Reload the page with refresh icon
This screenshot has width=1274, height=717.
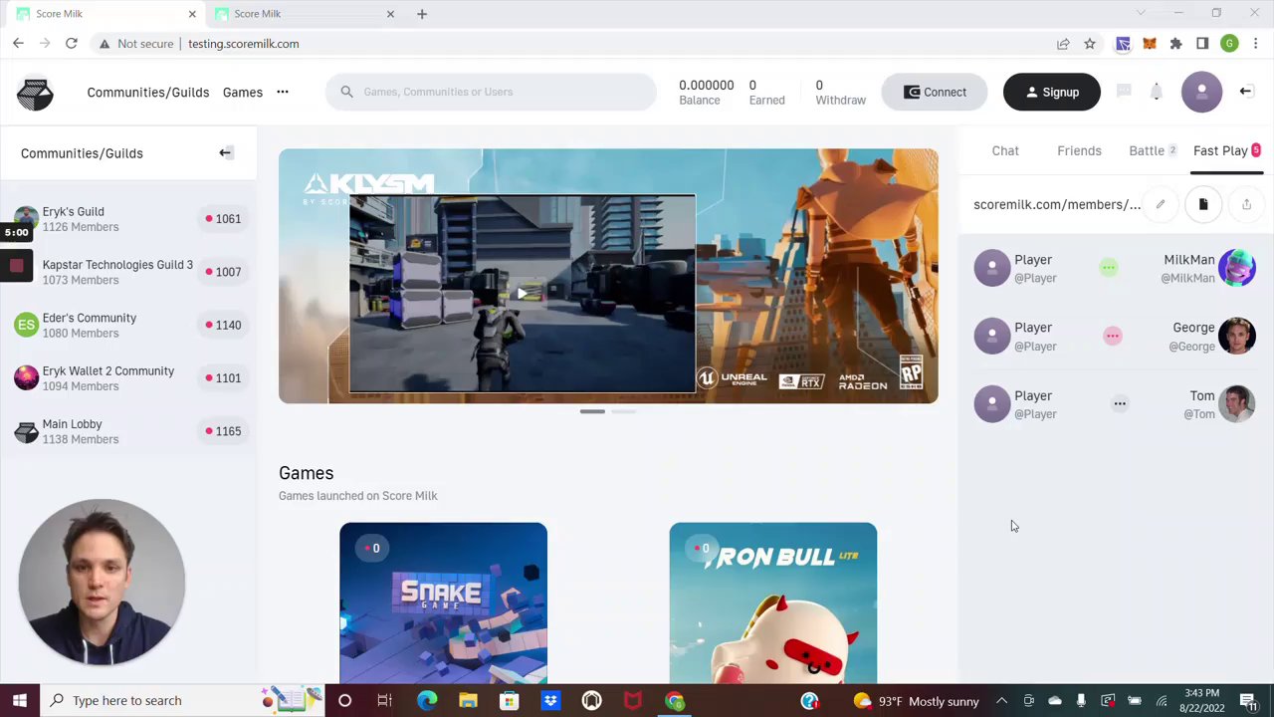coord(71,44)
